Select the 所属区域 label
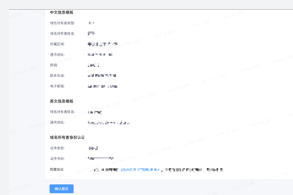The width and height of the screenshot is (293, 195). coord(57,44)
